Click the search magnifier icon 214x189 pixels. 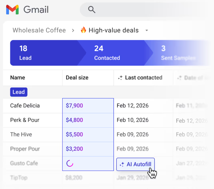pyautogui.click(x=92, y=10)
